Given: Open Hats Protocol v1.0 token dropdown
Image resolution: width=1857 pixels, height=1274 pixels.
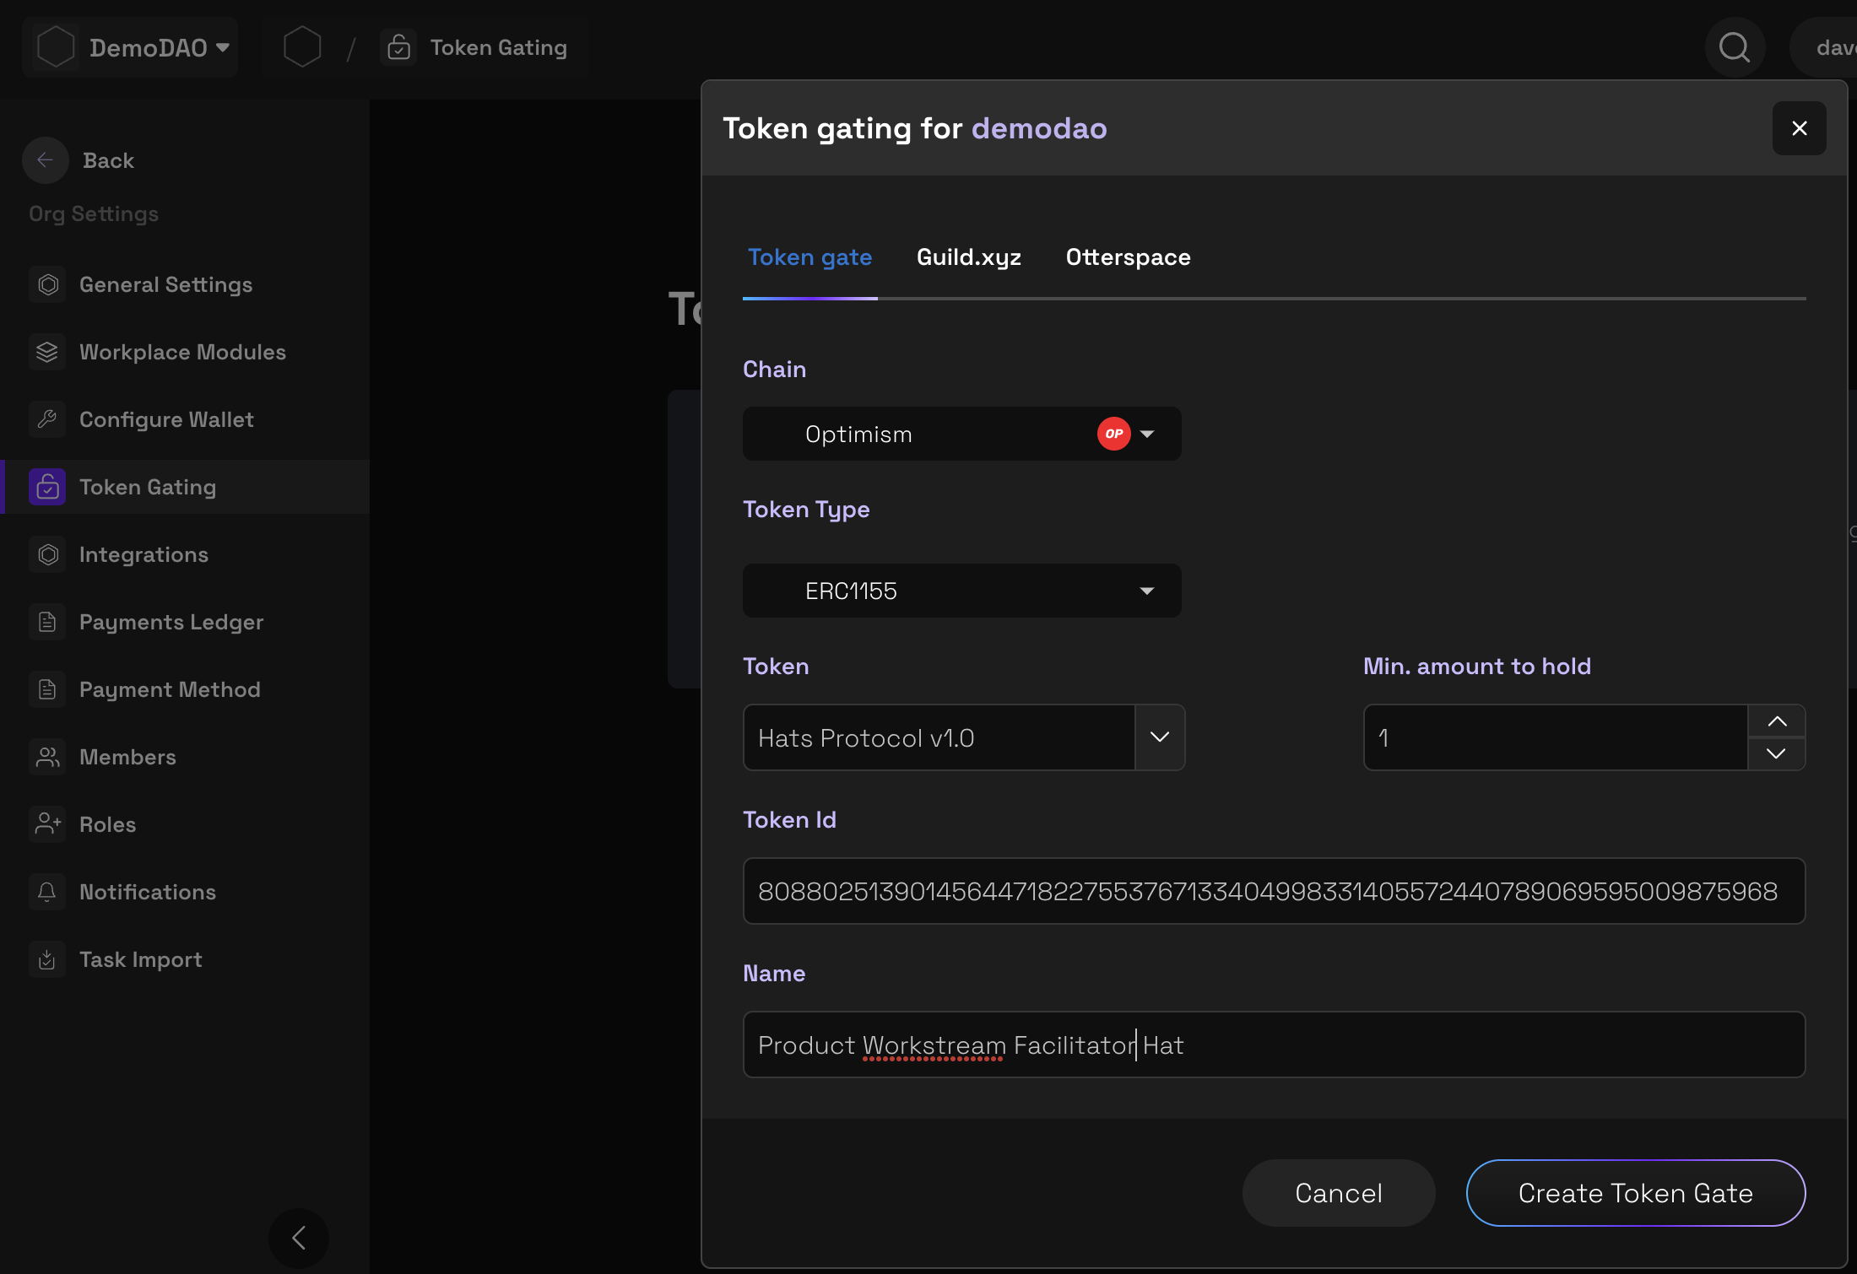Looking at the screenshot, I should click(1160, 737).
